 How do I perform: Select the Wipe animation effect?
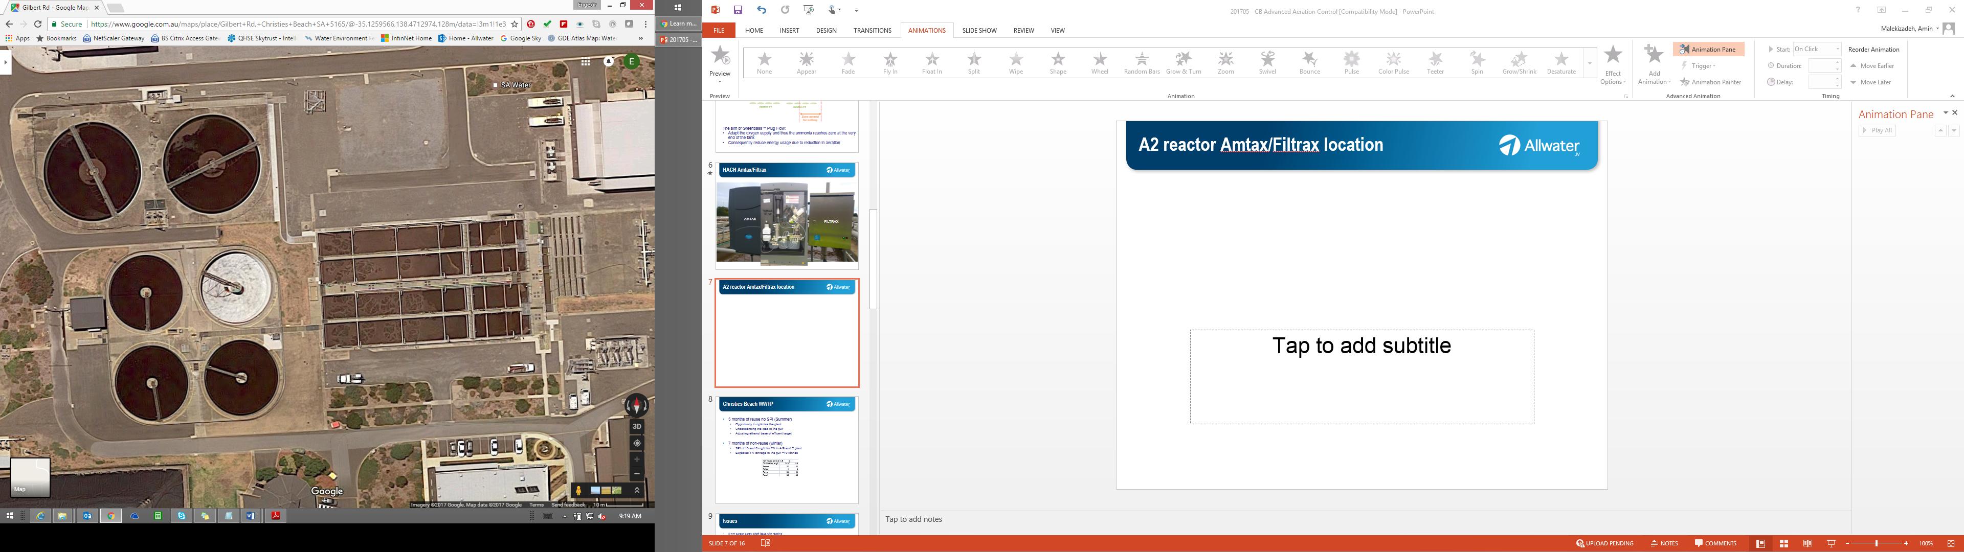pyautogui.click(x=1016, y=63)
